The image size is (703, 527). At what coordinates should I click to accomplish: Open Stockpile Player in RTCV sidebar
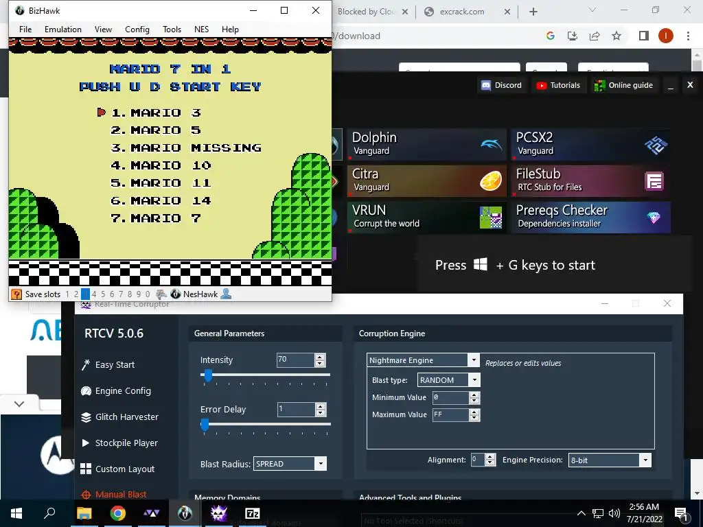119,443
